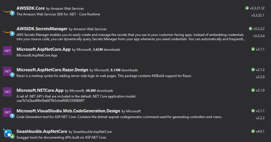271x142 pixels.
Task: Click latest version v2.2.0 for Razor.Design
Action: click(260, 77)
